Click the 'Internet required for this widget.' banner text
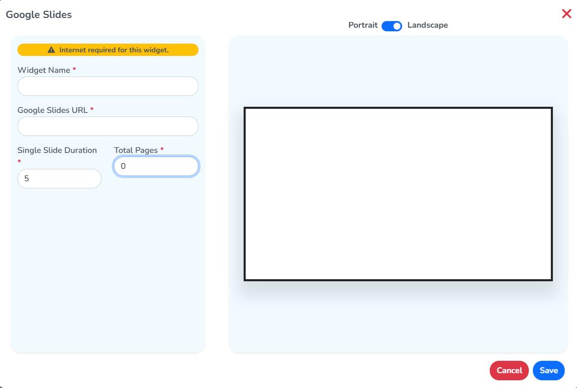 (x=114, y=50)
